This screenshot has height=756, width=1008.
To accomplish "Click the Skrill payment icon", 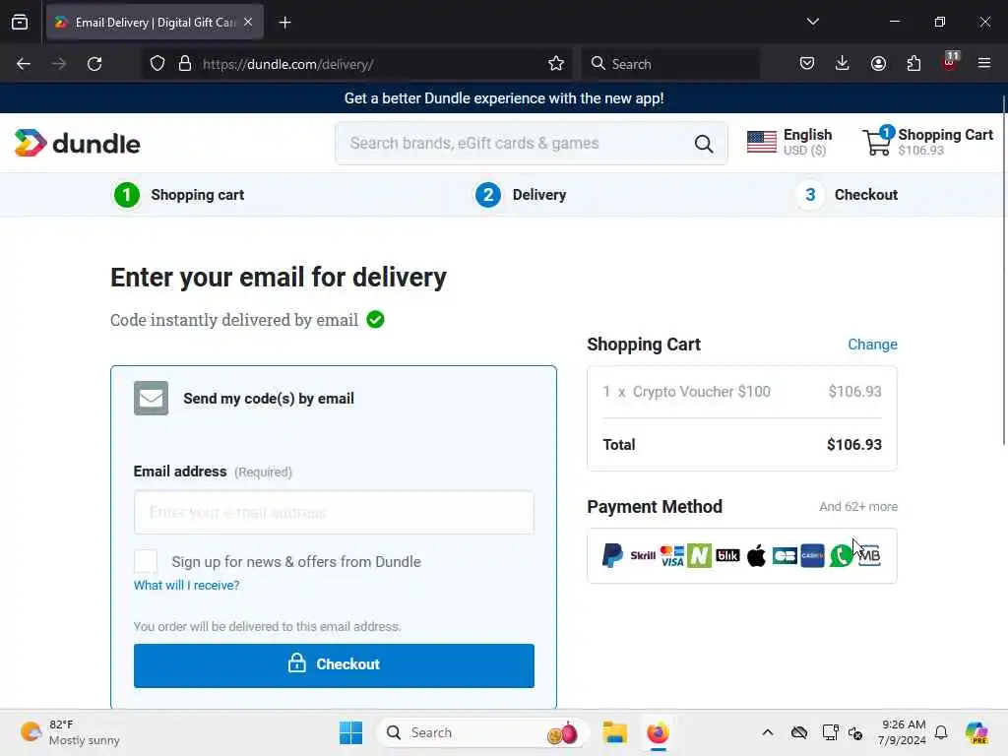I will (643, 555).
